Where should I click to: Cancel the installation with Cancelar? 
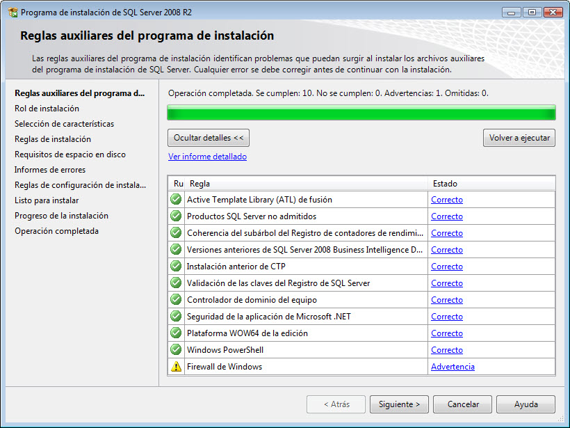click(462, 404)
